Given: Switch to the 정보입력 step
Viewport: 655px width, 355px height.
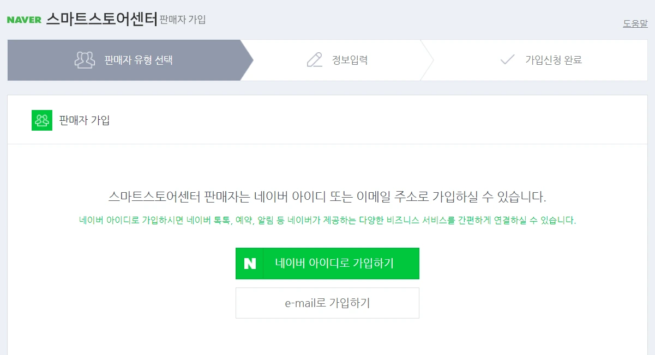Looking at the screenshot, I should pos(349,60).
